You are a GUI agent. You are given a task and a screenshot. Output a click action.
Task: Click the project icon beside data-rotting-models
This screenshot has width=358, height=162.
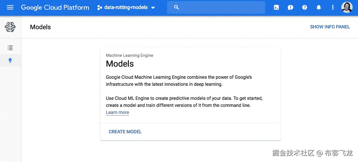[99, 8]
